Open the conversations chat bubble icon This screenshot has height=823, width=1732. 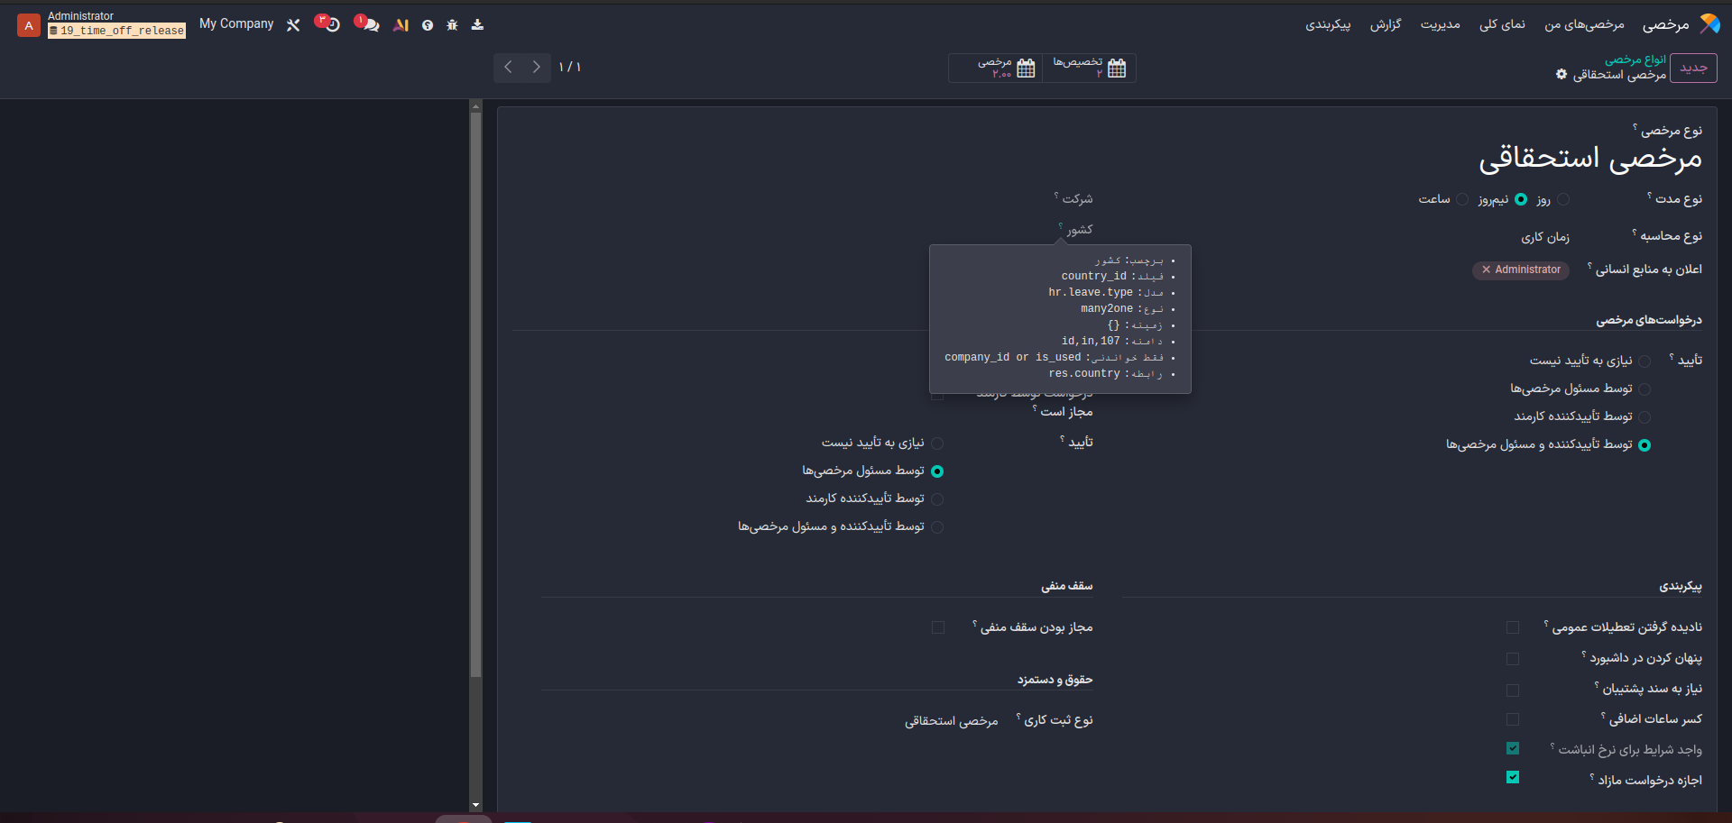(370, 25)
